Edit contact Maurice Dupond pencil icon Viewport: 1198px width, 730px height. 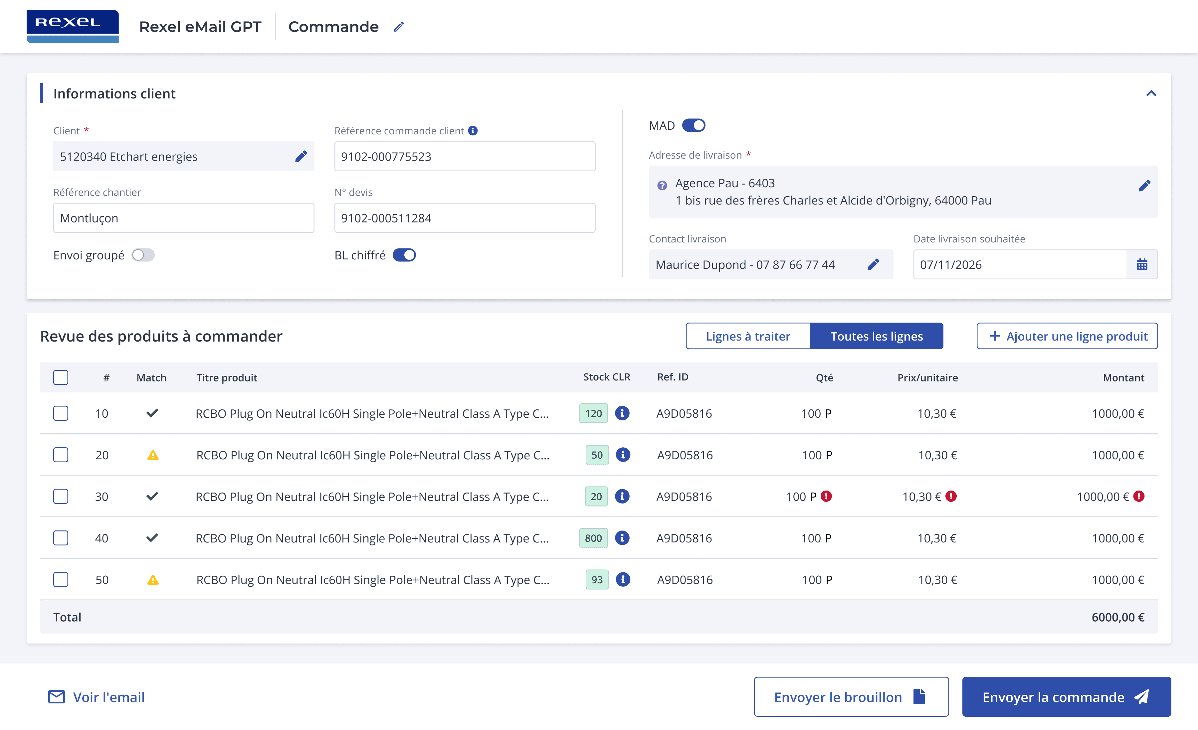(x=873, y=264)
